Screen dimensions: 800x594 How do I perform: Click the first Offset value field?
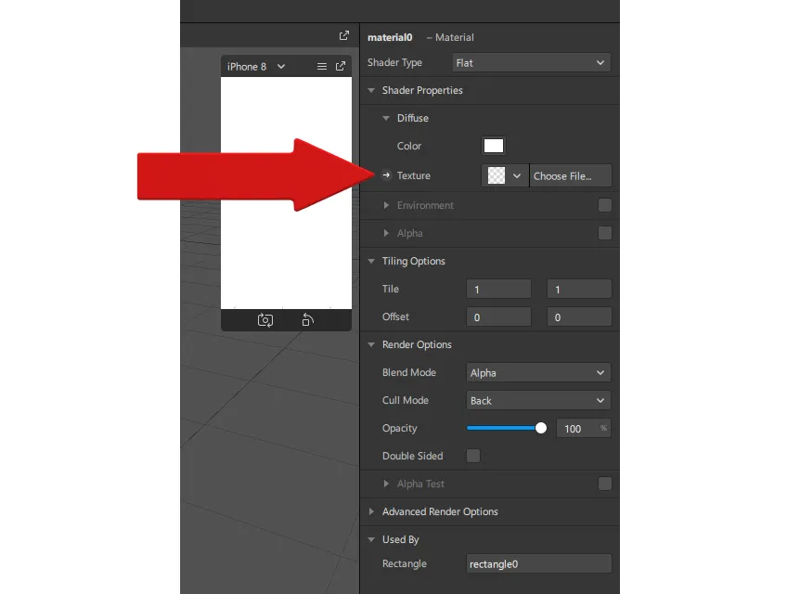[x=498, y=316]
